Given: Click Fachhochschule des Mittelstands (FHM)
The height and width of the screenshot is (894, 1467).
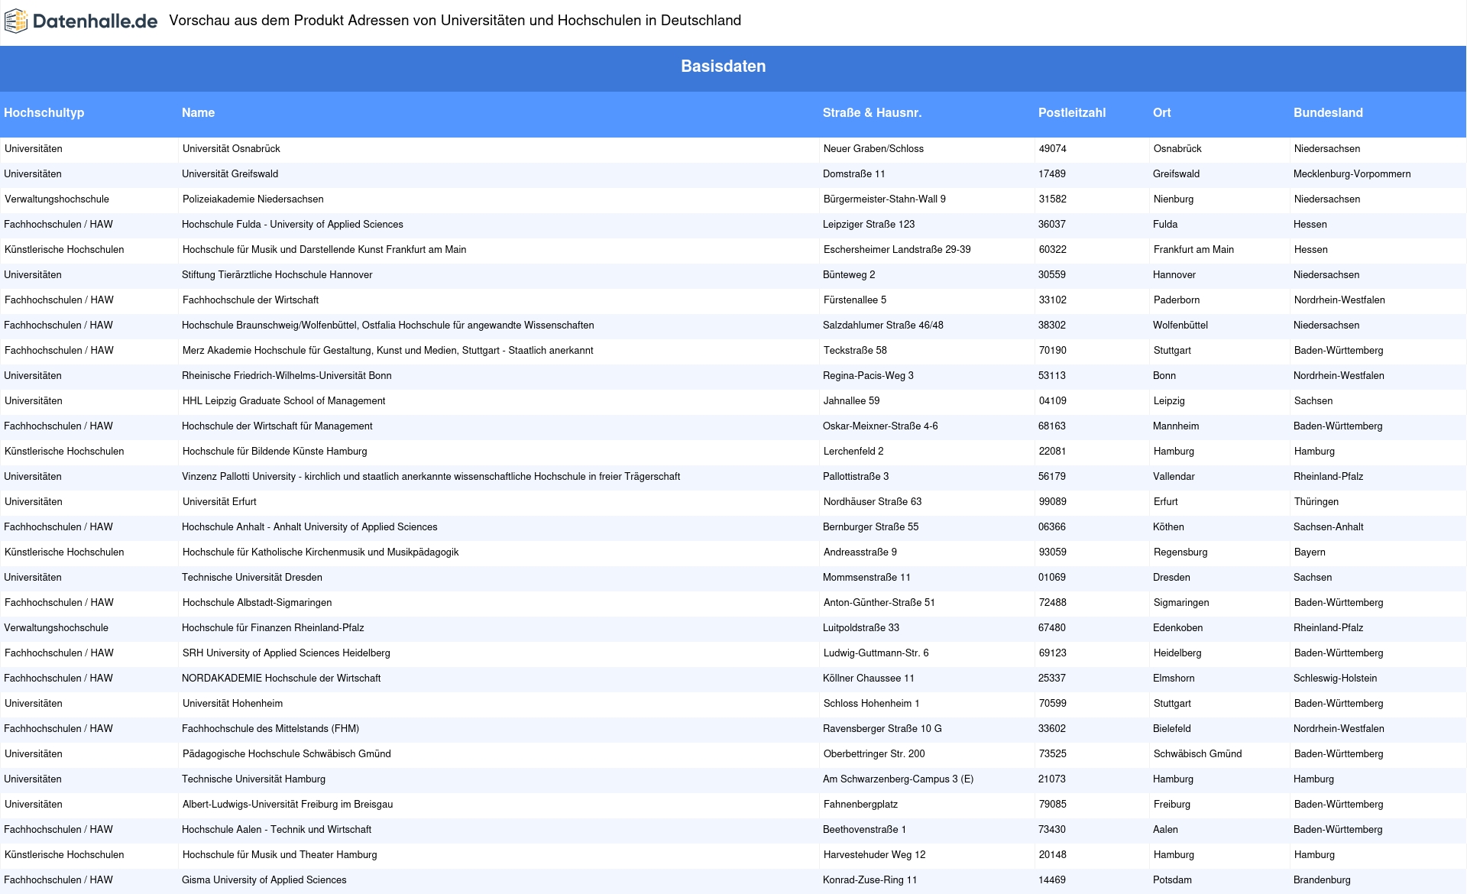Looking at the screenshot, I should (270, 728).
